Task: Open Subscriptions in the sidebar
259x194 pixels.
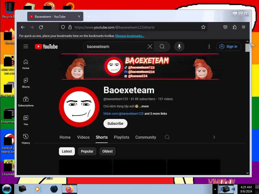Action: click(26, 102)
